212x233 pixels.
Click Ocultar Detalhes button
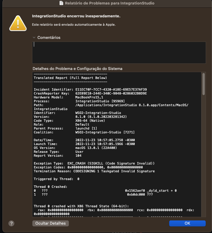pos(50,223)
